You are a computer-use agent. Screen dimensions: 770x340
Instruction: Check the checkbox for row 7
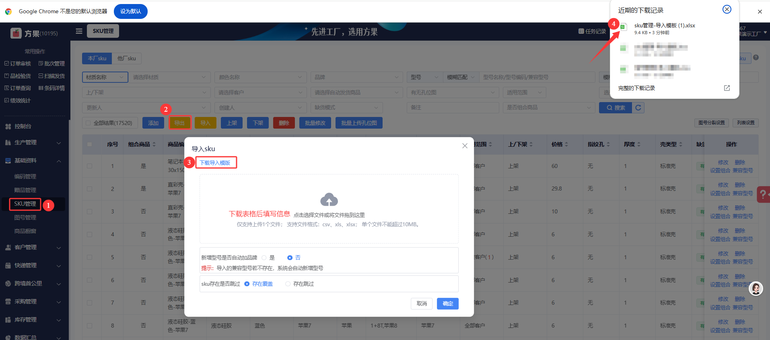(89, 303)
